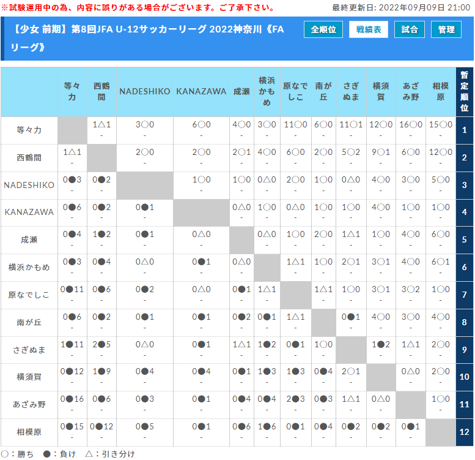This screenshot has width=475, height=460.
Task: Select the 横浜かもめ row header
Action: pos(29,267)
